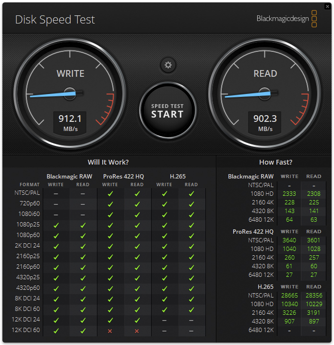
Task: Click the Will It Work? panel heading
Action: 108,162
